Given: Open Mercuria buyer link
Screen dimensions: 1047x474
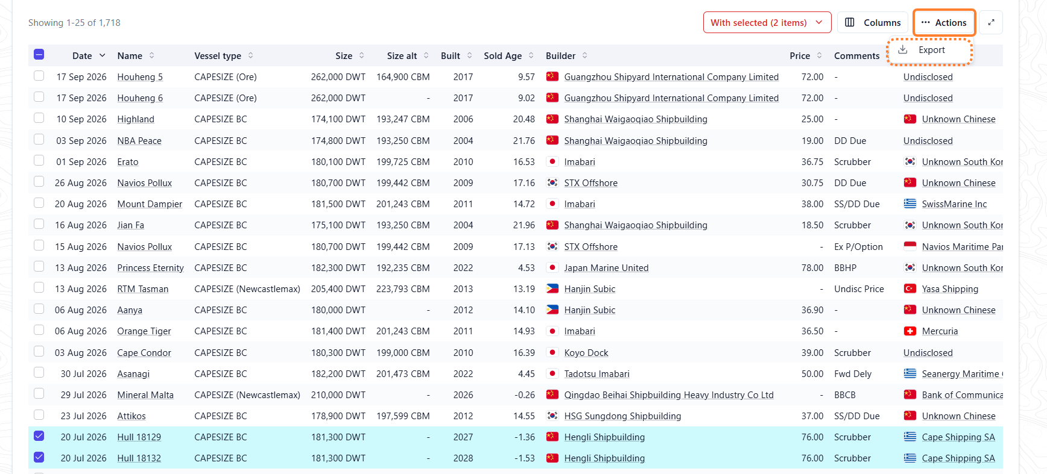Looking at the screenshot, I should (x=940, y=331).
